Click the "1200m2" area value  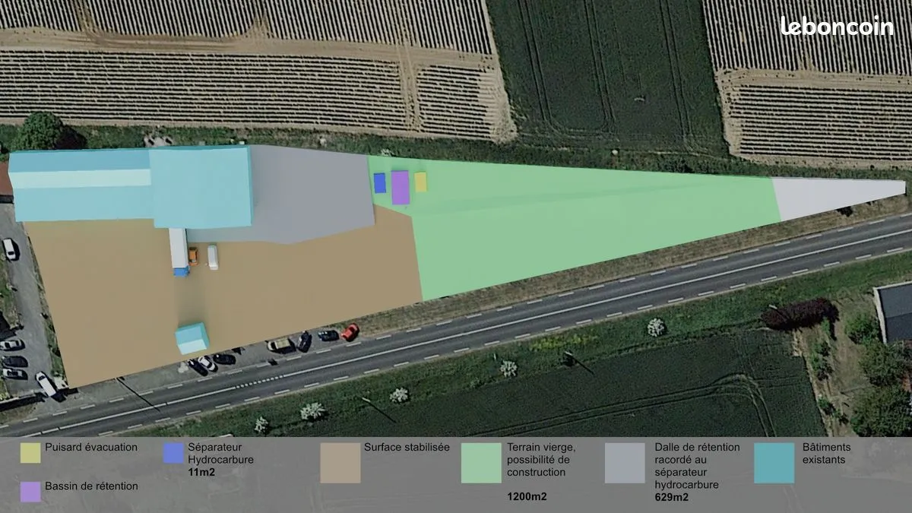click(x=527, y=497)
